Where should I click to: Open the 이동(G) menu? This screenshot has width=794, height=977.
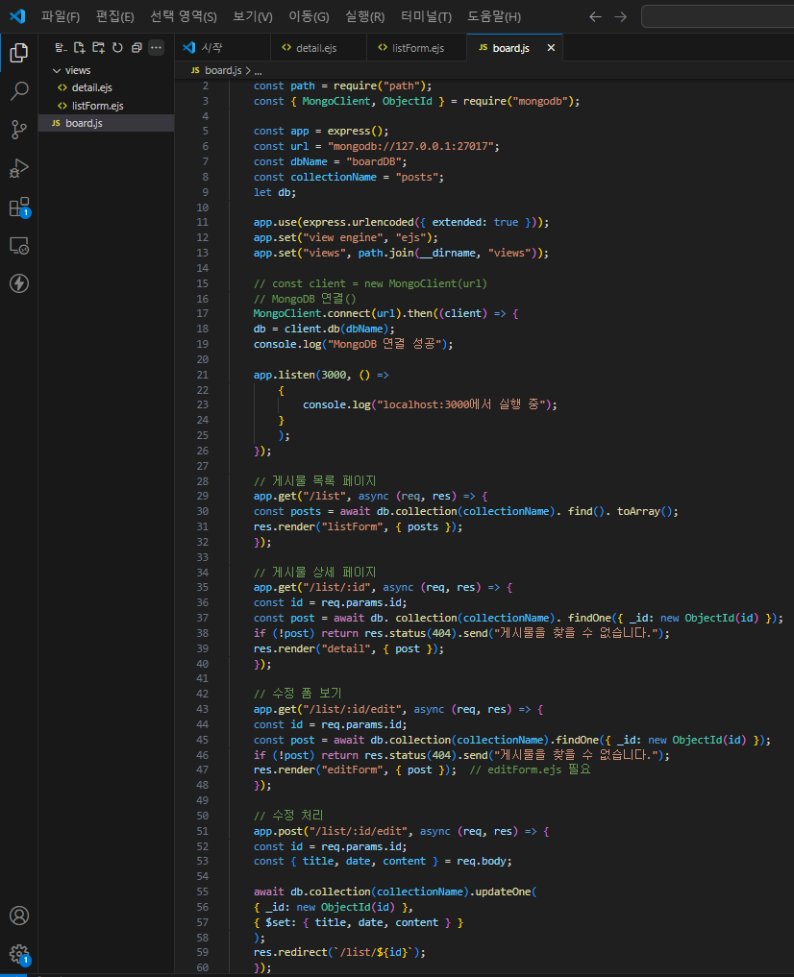pos(309,17)
